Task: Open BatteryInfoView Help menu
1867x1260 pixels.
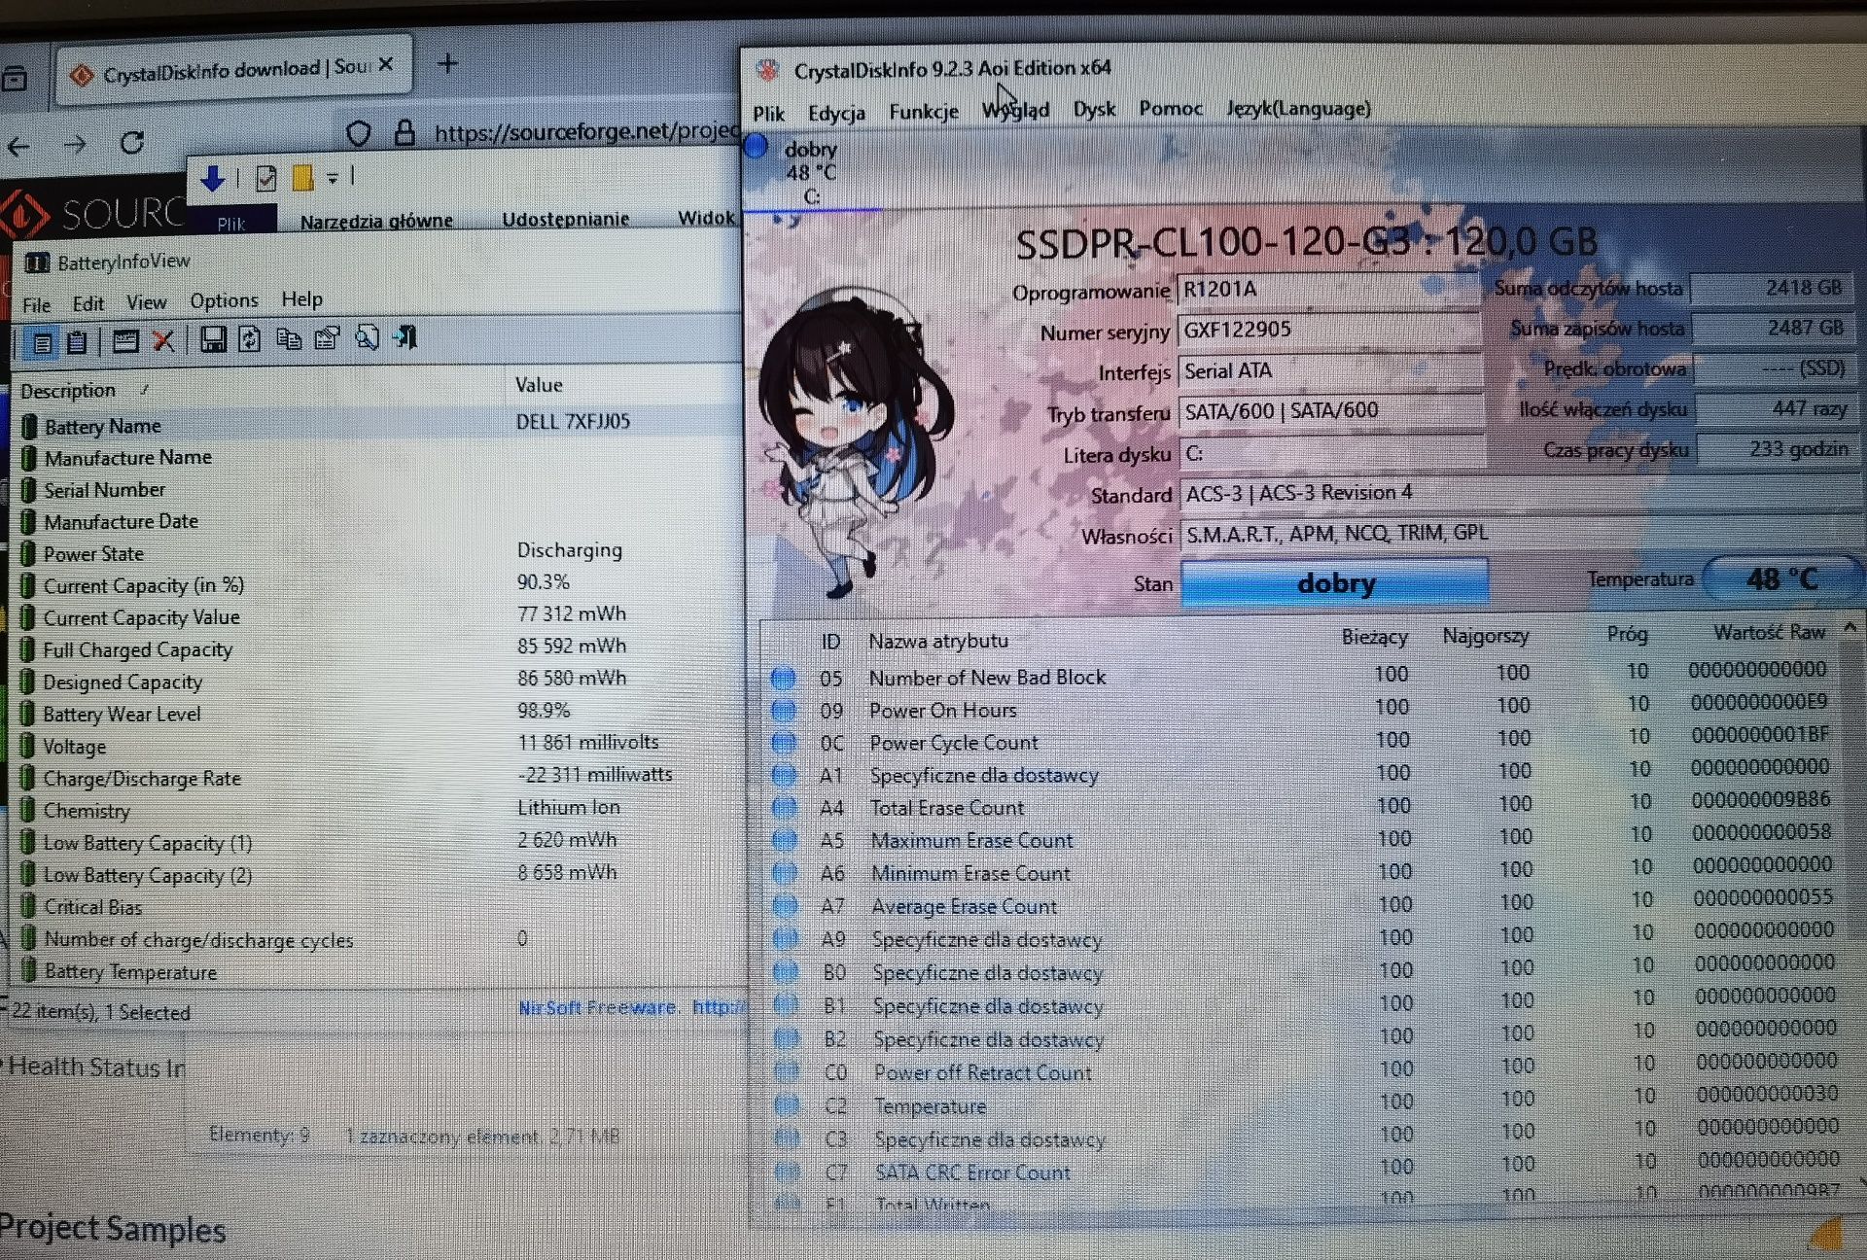Action: pyautogui.click(x=301, y=299)
